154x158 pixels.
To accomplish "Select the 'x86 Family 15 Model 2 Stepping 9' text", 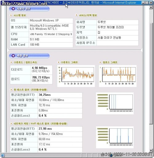I will tap(51, 34).
